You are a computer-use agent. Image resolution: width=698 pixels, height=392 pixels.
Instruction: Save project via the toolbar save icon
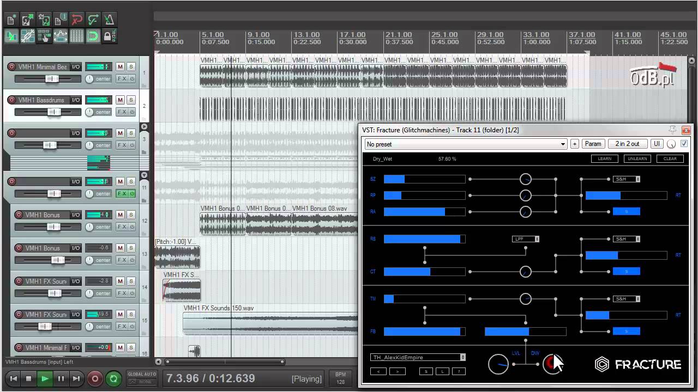click(x=44, y=21)
